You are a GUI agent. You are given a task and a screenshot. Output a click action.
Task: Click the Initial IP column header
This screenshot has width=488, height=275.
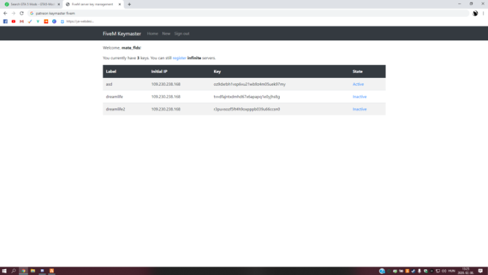click(159, 72)
